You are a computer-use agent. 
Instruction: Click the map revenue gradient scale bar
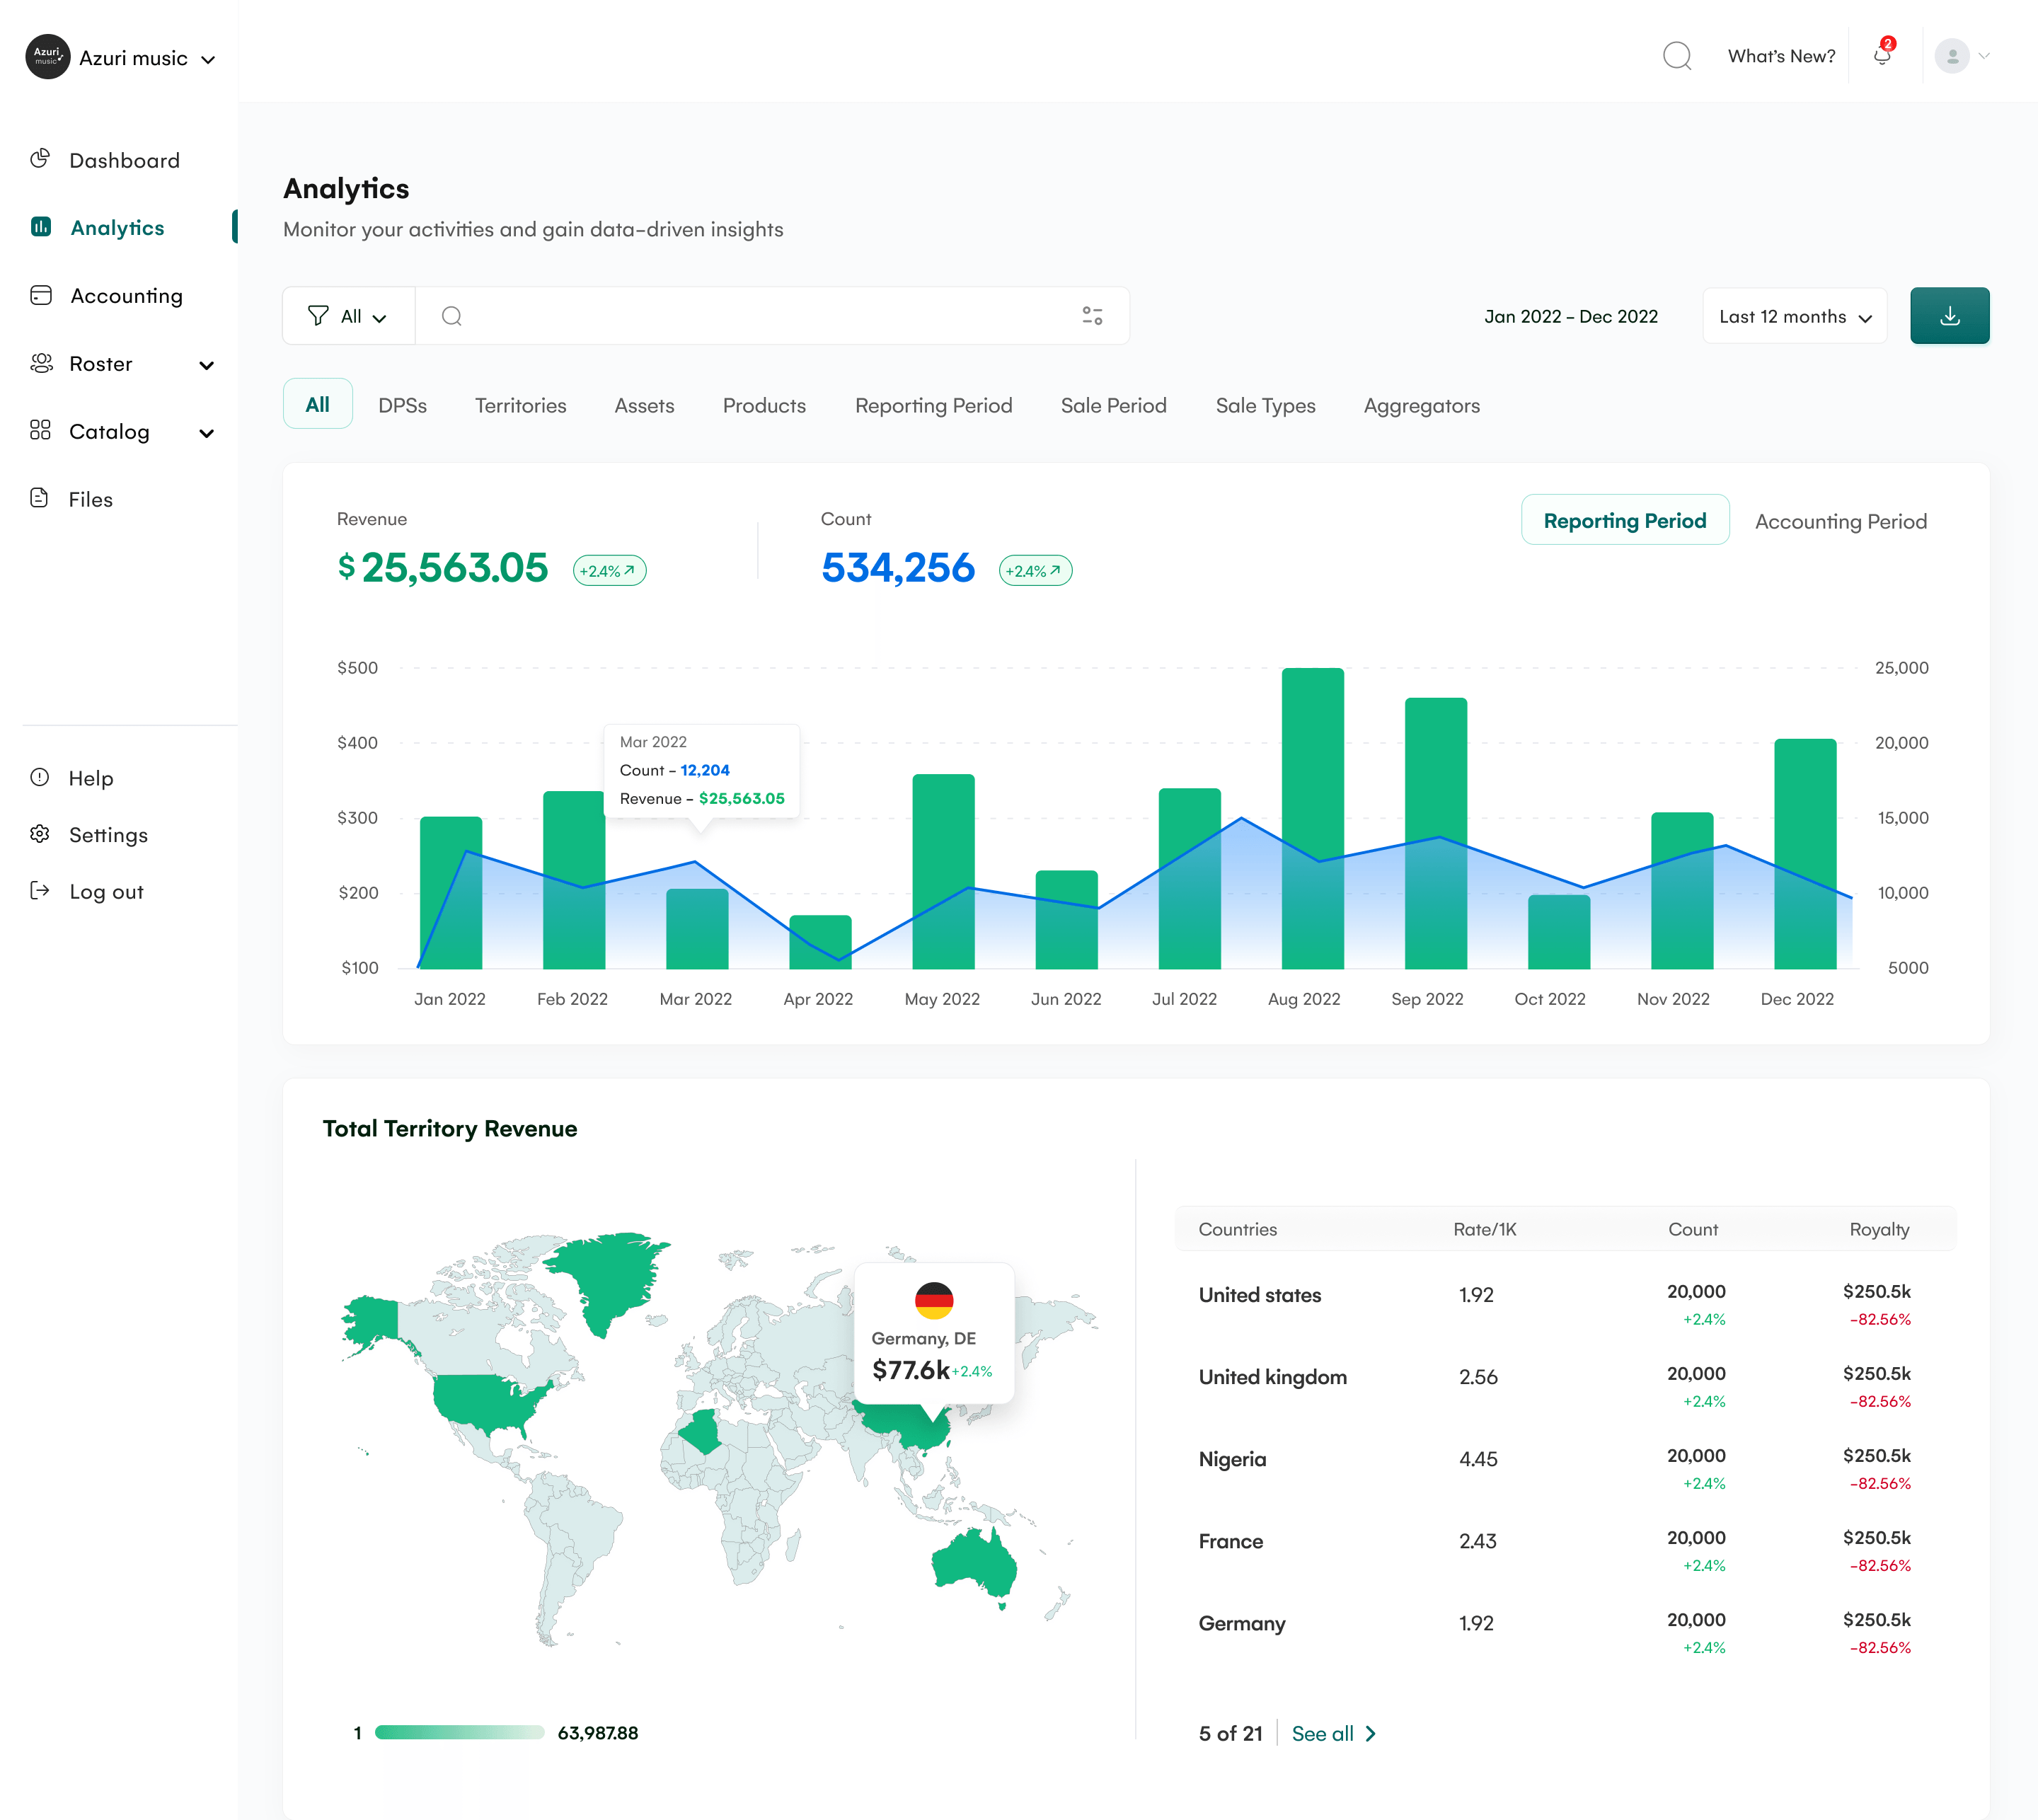[459, 1732]
